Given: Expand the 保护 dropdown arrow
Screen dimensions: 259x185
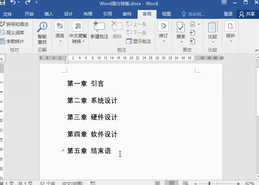Looking at the screenshot, I should pyautogui.click(x=231, y=41).
